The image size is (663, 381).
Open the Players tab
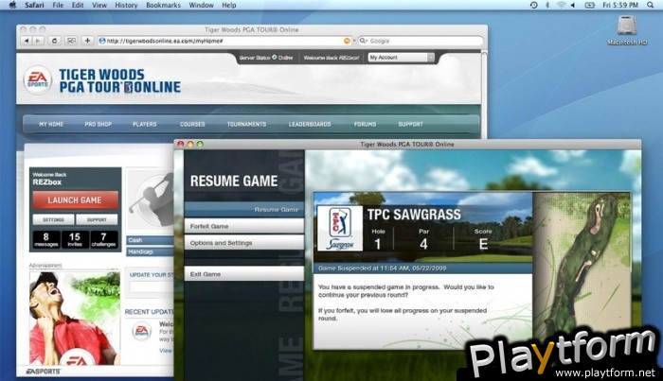tap(145, 124)
